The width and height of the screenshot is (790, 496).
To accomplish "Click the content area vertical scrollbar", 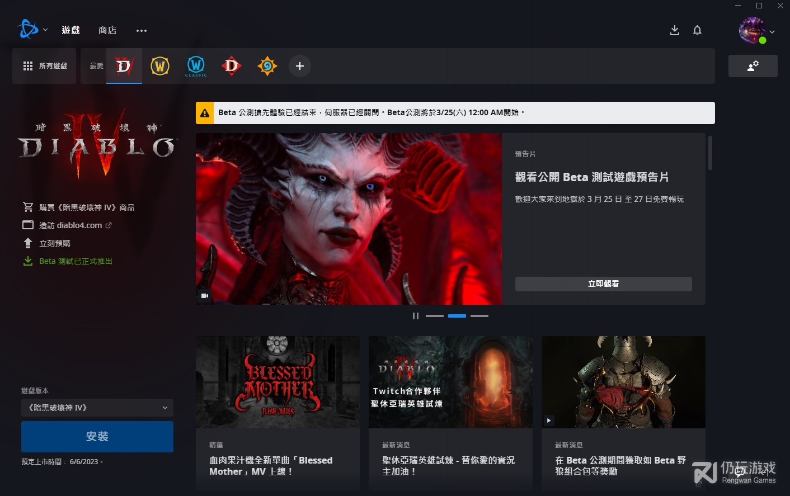I will click(x=710, y=153).
